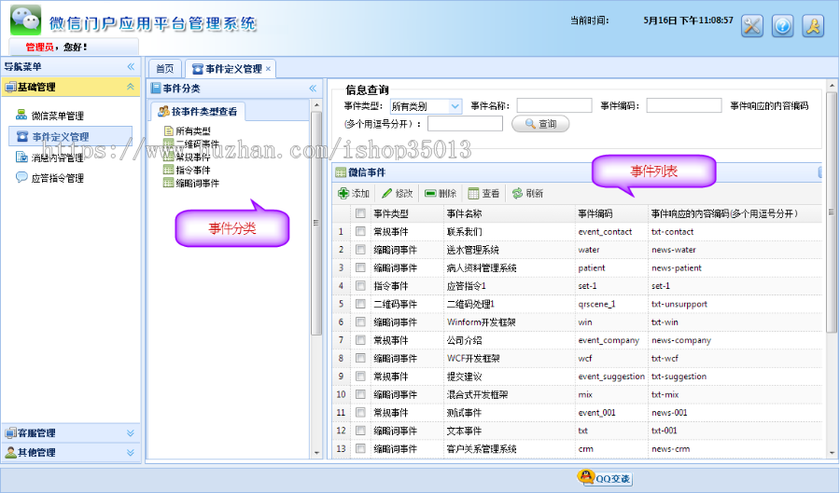Check the row for 联系我们
This screenshot has height=493, width=840.
[360, 231]
